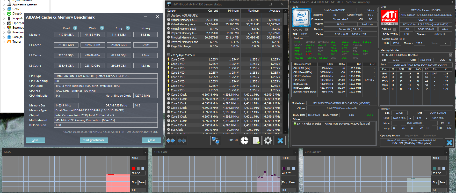Click the Copy info icon in AIDA64
The height and width of the screenshot is (193, 456).
coord(128,28)
